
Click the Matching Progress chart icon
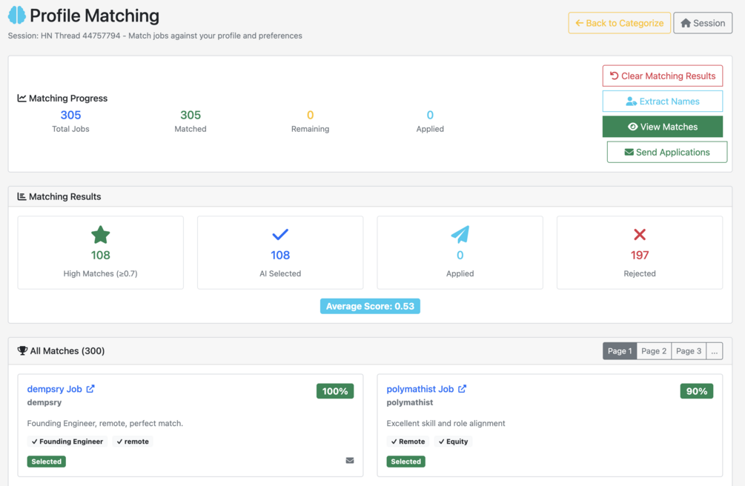pyautogui.click(x=21, y=98)
